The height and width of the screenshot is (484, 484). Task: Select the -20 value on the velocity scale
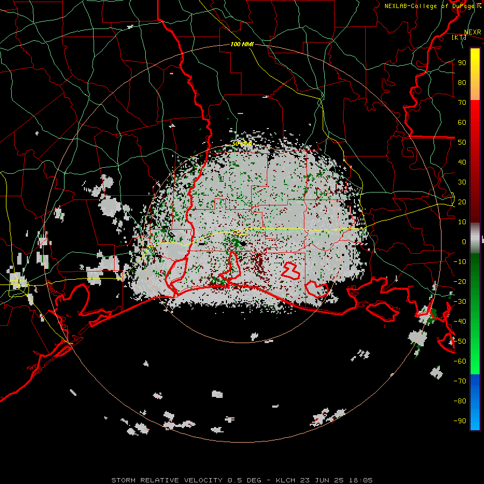460,282
